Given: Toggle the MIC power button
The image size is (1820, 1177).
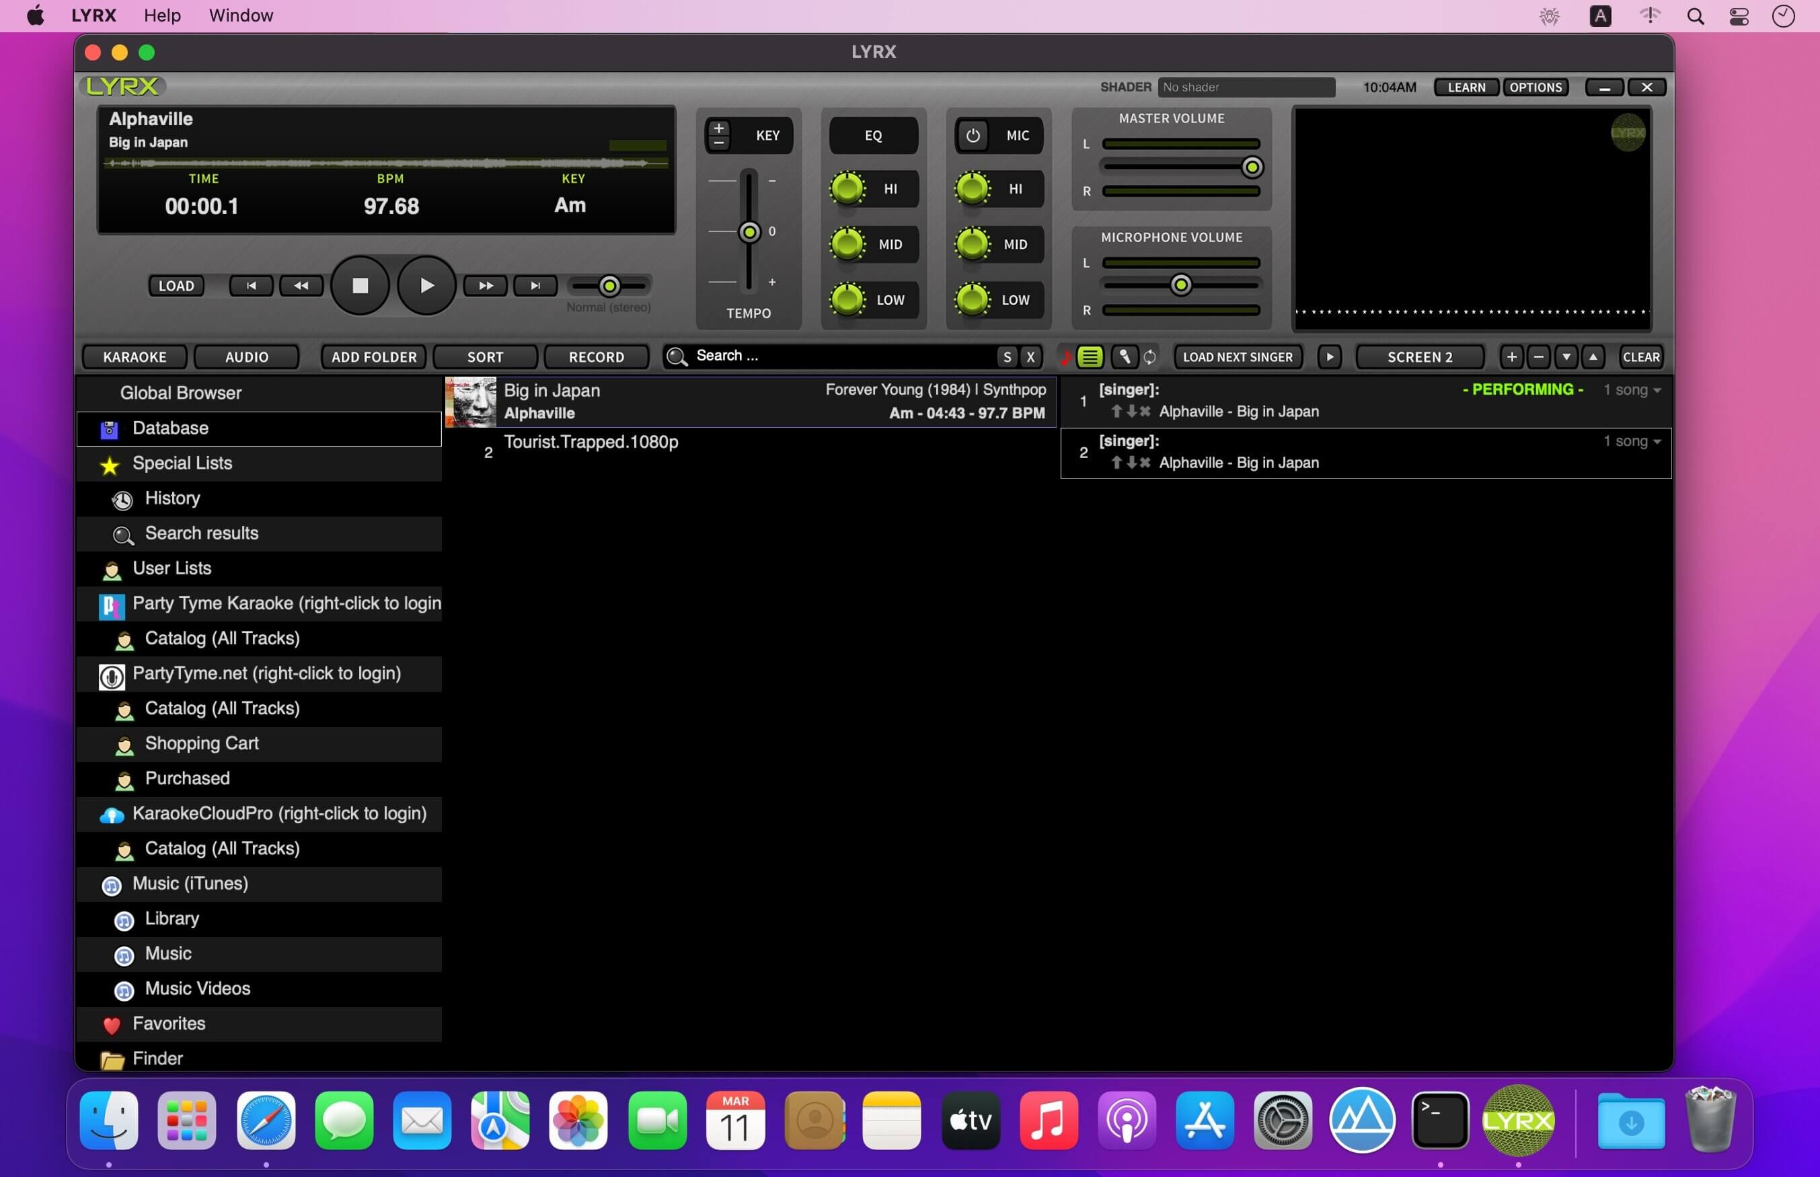Looking at the screenshot, I should point(973,135).
